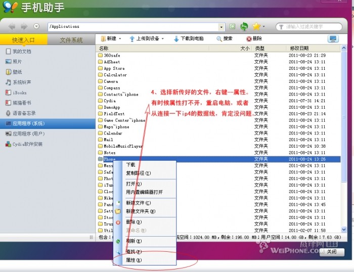Choose 属性 in context menu
354x272 pixels.
[145, 260]
